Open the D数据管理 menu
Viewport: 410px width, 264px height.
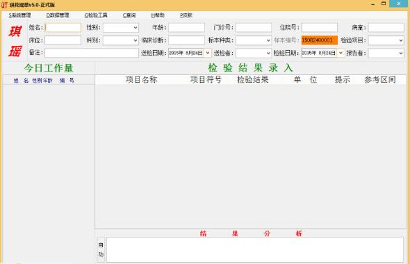pos(58,15)
